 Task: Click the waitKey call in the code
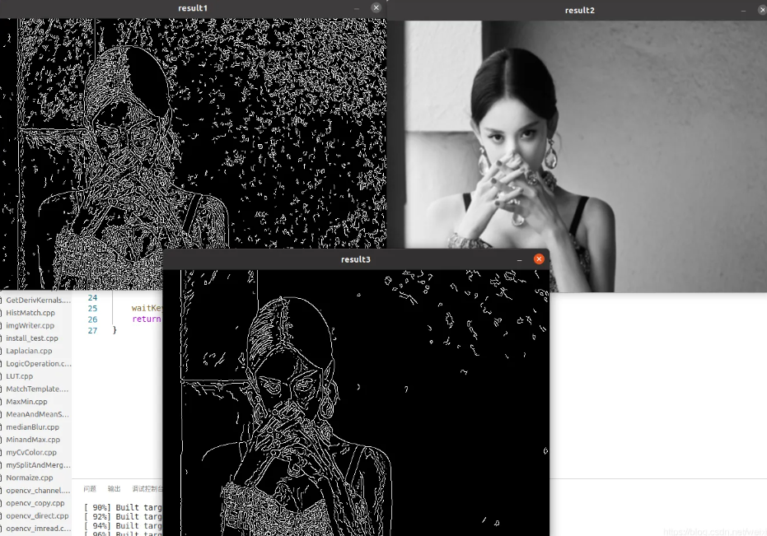[x=147, y=308]
